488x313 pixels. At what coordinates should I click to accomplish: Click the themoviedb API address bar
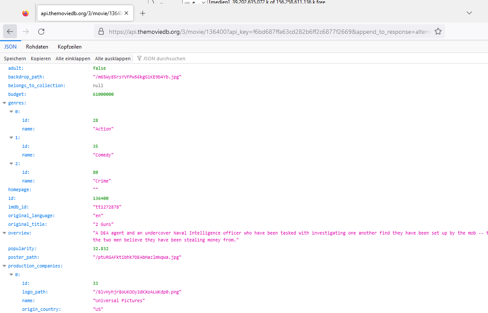(x=270, y=31)
